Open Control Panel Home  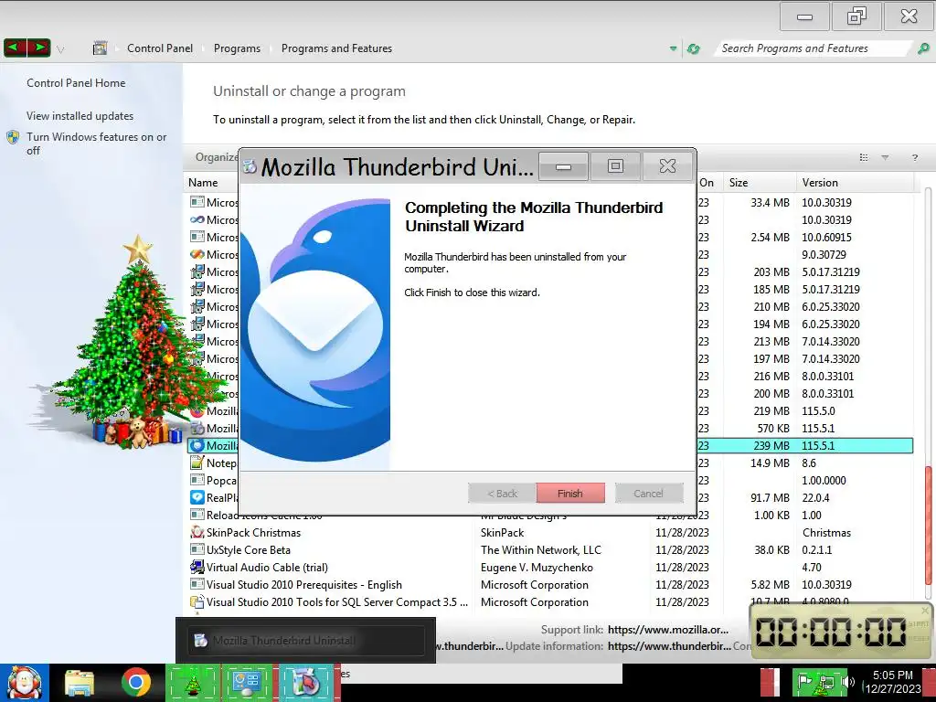(x=76, y=83)
